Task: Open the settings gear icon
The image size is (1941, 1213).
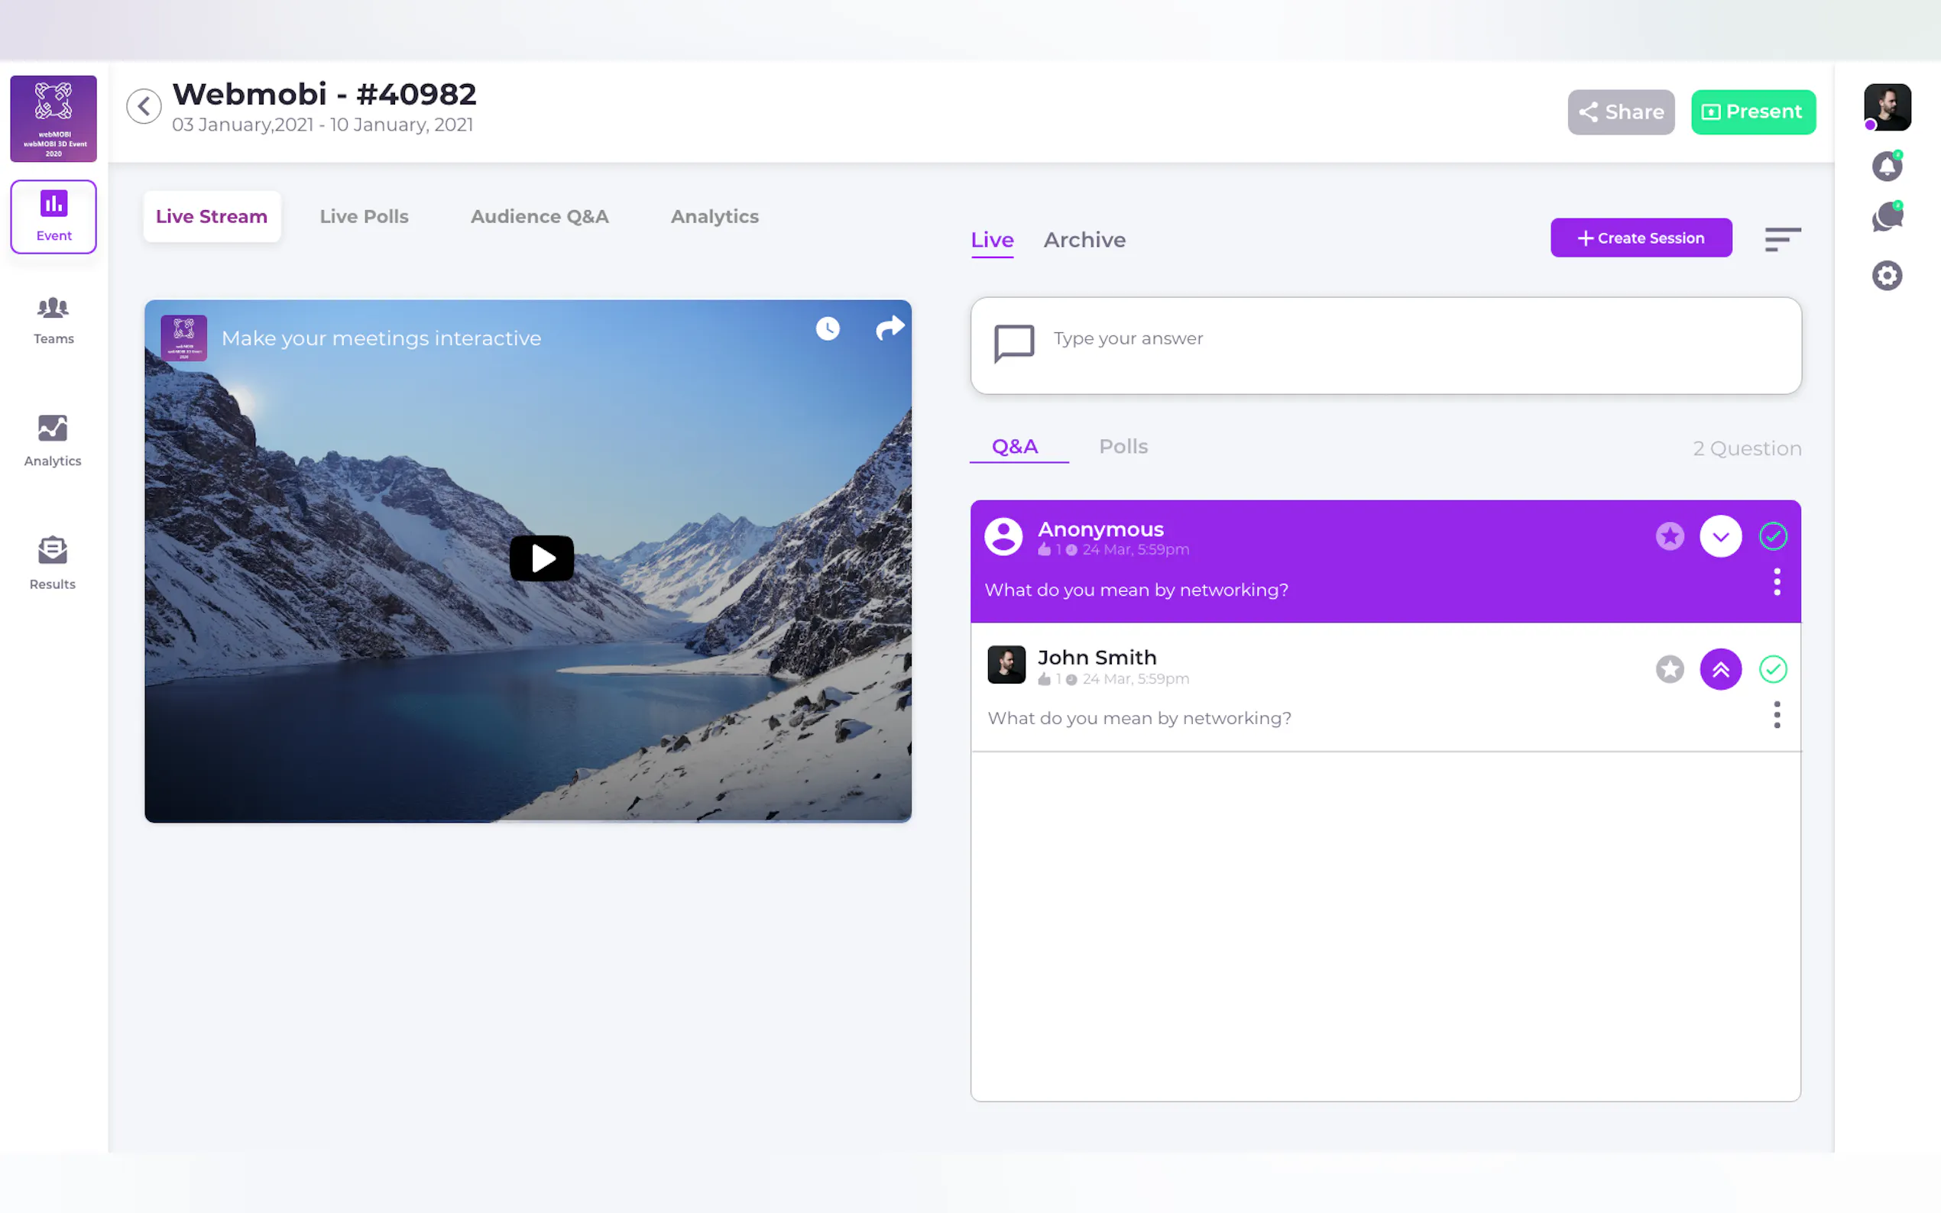Action: [x=1887, y=276]
